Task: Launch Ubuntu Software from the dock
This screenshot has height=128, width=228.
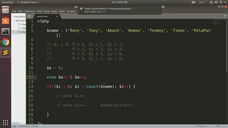Action: 6,21
